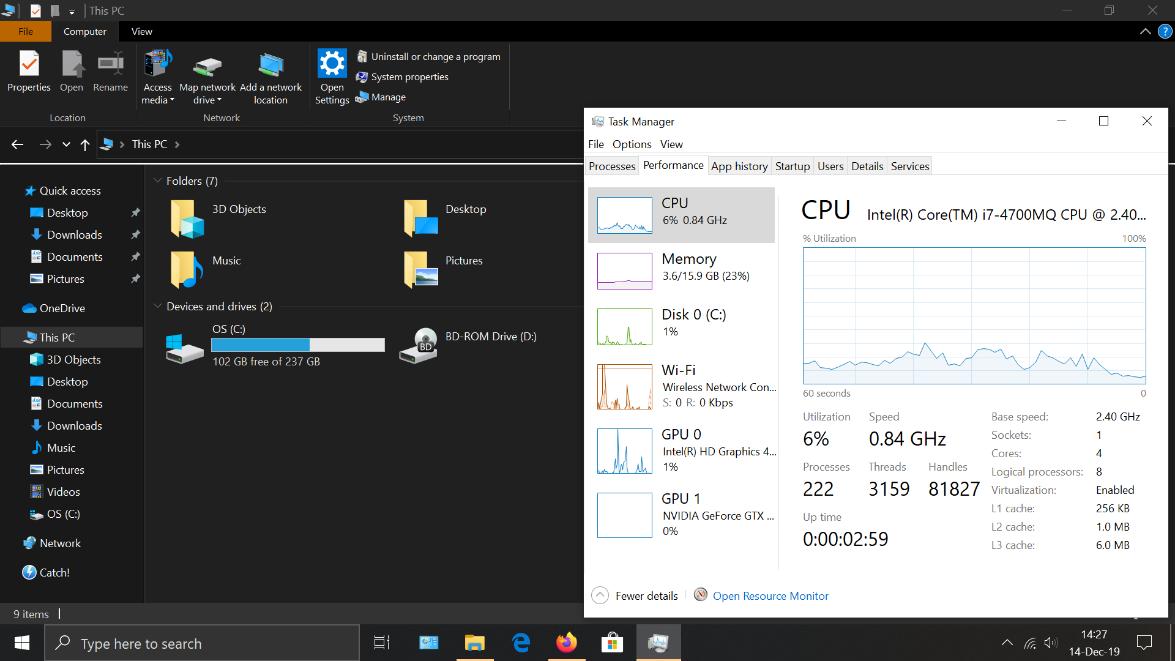Select the GPU 0 performance graph
Screen dimensions: 1175x661
624,451
